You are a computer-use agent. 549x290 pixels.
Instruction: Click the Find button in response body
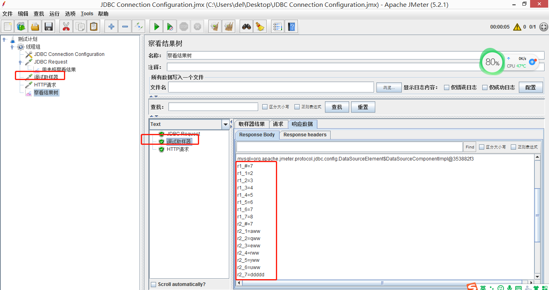pyautogui.click(x=470, y=147)
